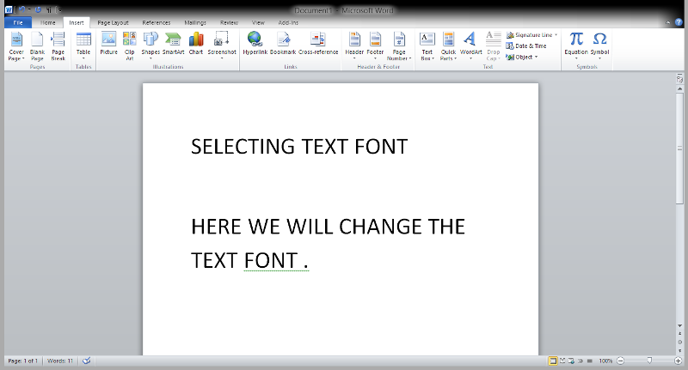Click the Word application icon
The image size is (688, 370).
[9, 9]
